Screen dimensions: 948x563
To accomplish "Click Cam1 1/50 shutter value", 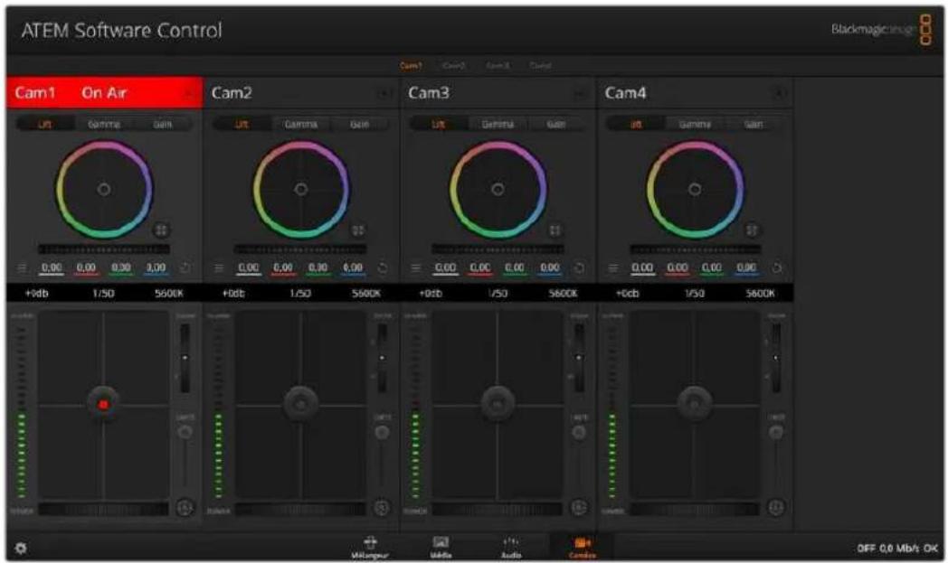I will point(103,293).
